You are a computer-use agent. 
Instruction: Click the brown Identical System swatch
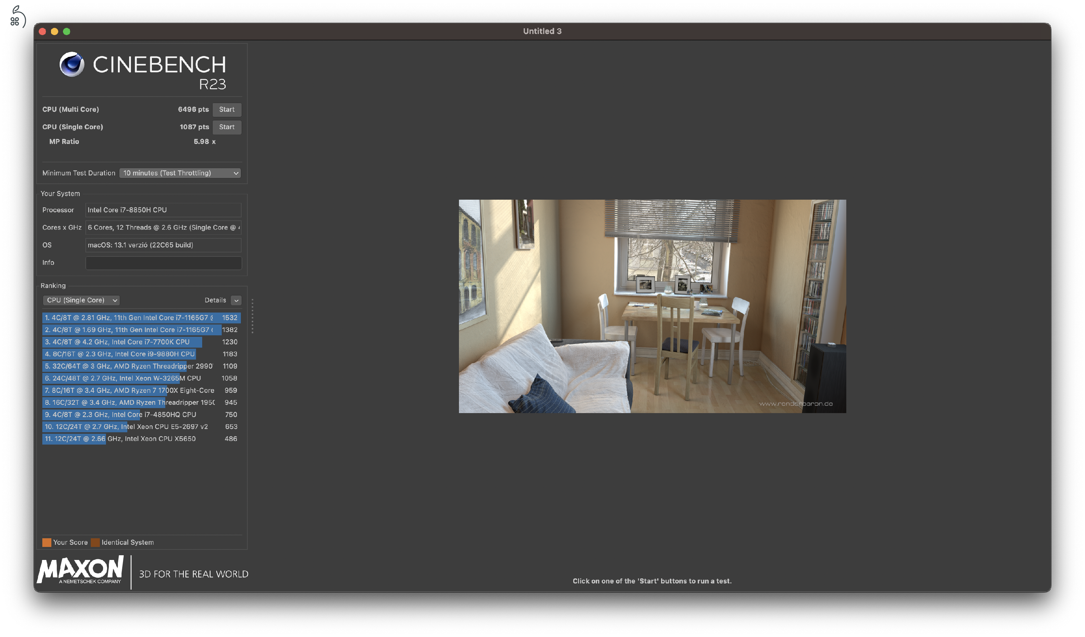click(95, 543)
